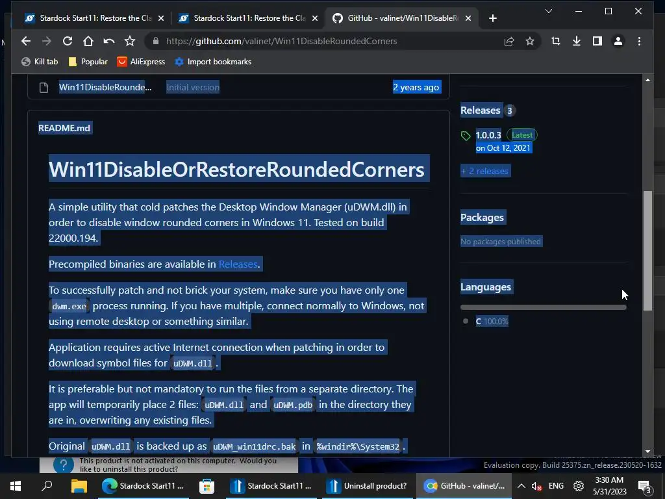The width and height of the screenshot is (665, 499).
Task: Click the undo closed tab arrow icon
Action: point(109,41)
